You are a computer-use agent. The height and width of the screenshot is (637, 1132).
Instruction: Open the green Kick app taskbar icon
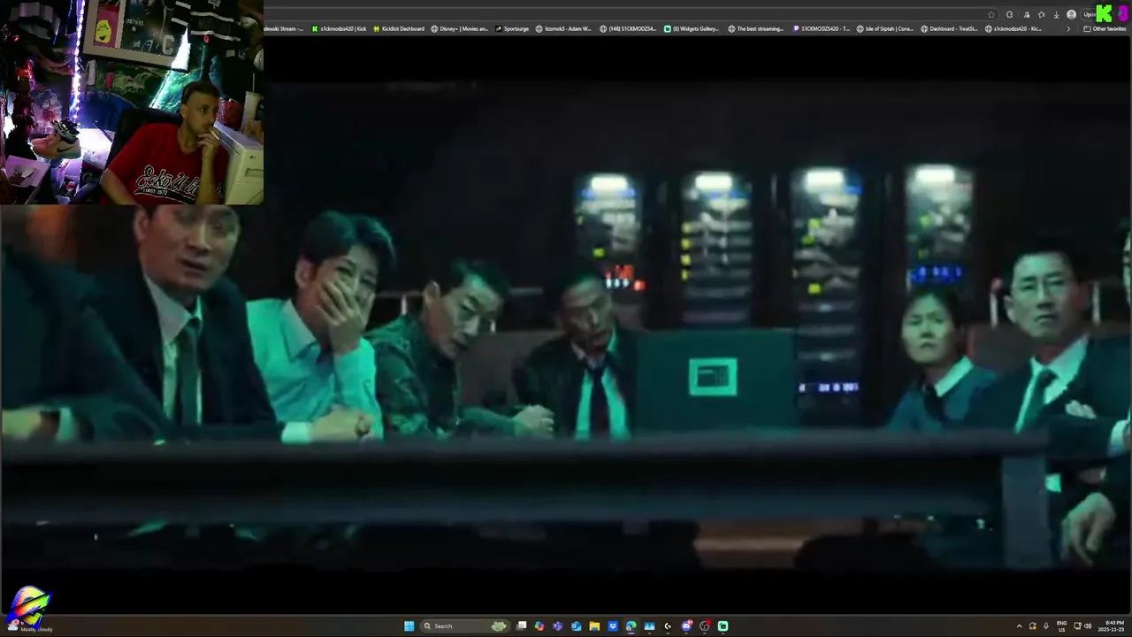[723, 626]
